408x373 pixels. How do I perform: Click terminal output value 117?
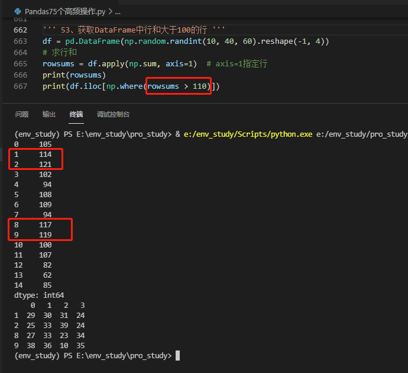46,225
